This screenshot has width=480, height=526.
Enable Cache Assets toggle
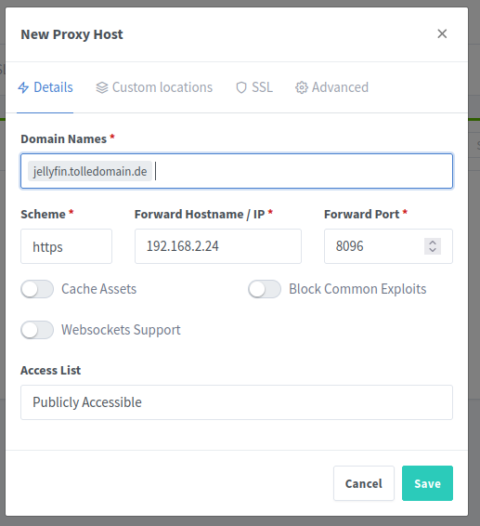[x=37, y=289]
